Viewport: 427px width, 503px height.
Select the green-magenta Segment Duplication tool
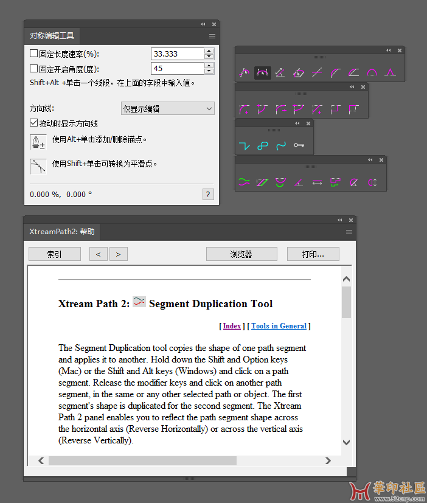tap(244, 182)
